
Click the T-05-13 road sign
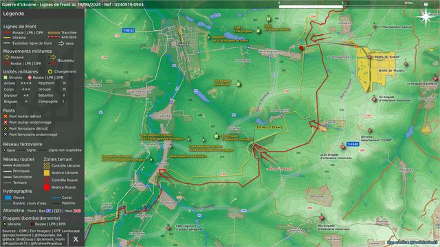(129, 30)
